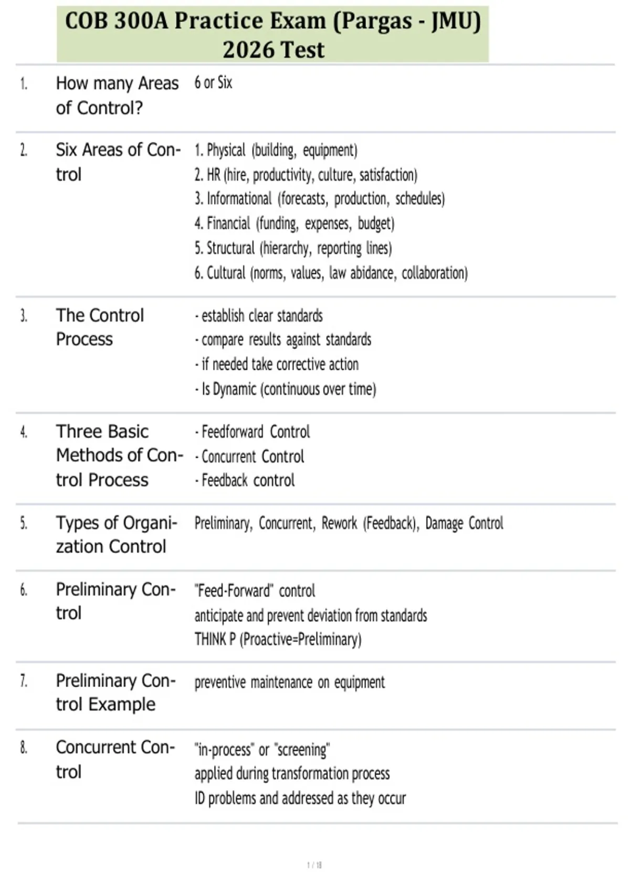This screenshot has height=893, width=630.
Task: Click the Physical (building, equipment) line
Action: 276,150
